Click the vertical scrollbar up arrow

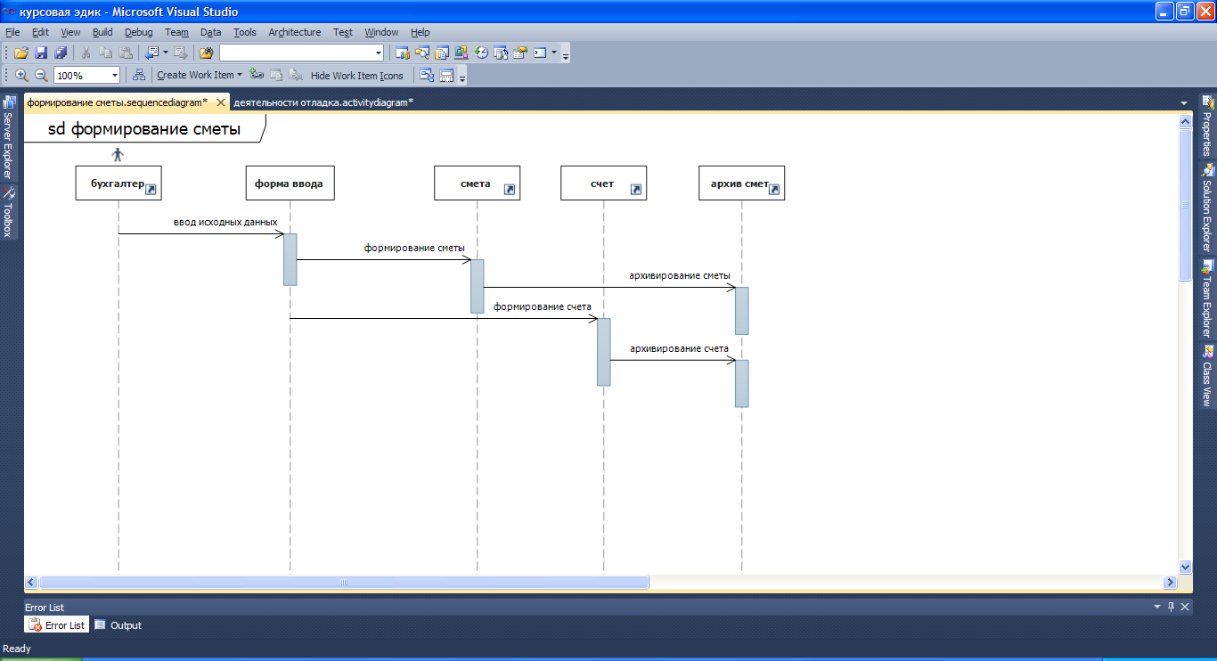(1185, 120)
